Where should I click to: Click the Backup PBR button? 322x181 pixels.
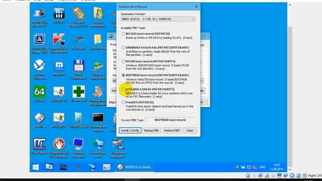(x=151, y=131)
